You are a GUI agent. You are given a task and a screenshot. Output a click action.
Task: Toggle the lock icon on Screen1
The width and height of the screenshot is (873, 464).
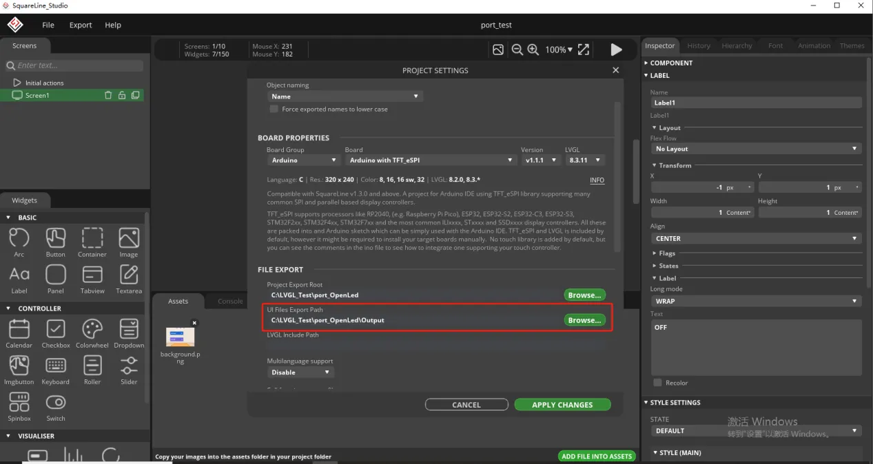122,96
